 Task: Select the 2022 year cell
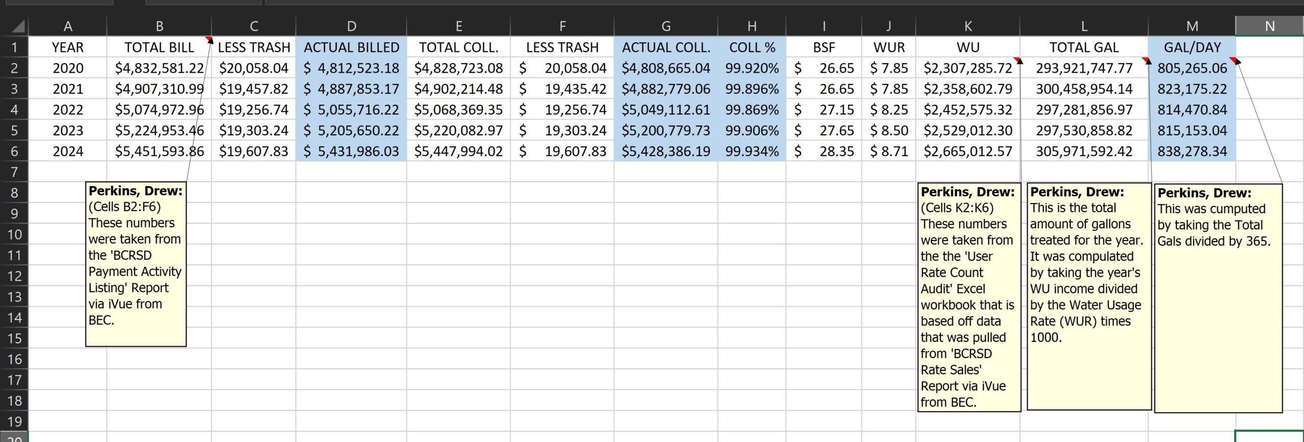pos(67,109)
